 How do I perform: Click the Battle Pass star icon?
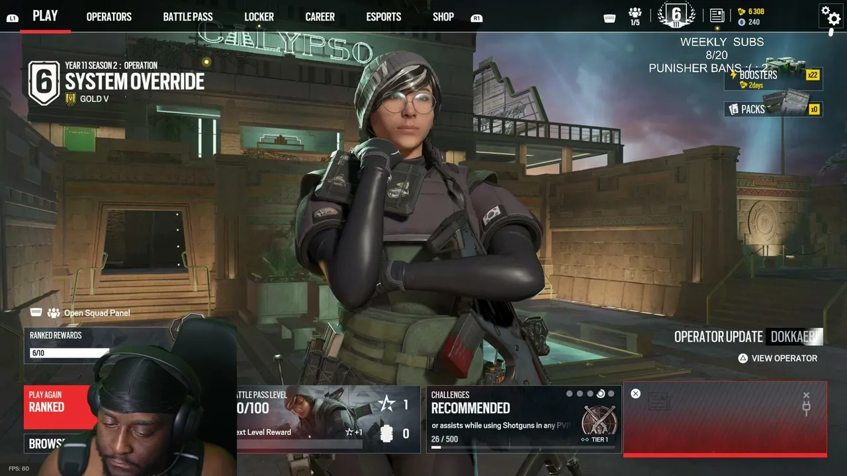[385, 405]
